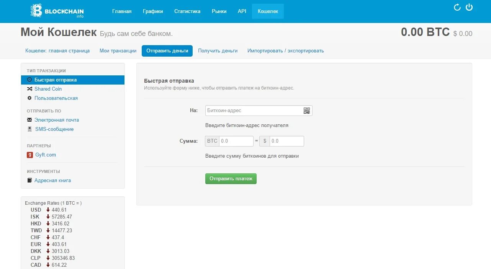Focus the dollar amount input field
This screenshot has height=269, width=491.
pos(287,141)
